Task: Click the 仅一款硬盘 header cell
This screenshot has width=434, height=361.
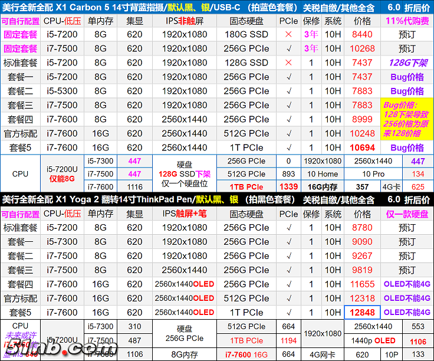Action: [x=407, y=214]
